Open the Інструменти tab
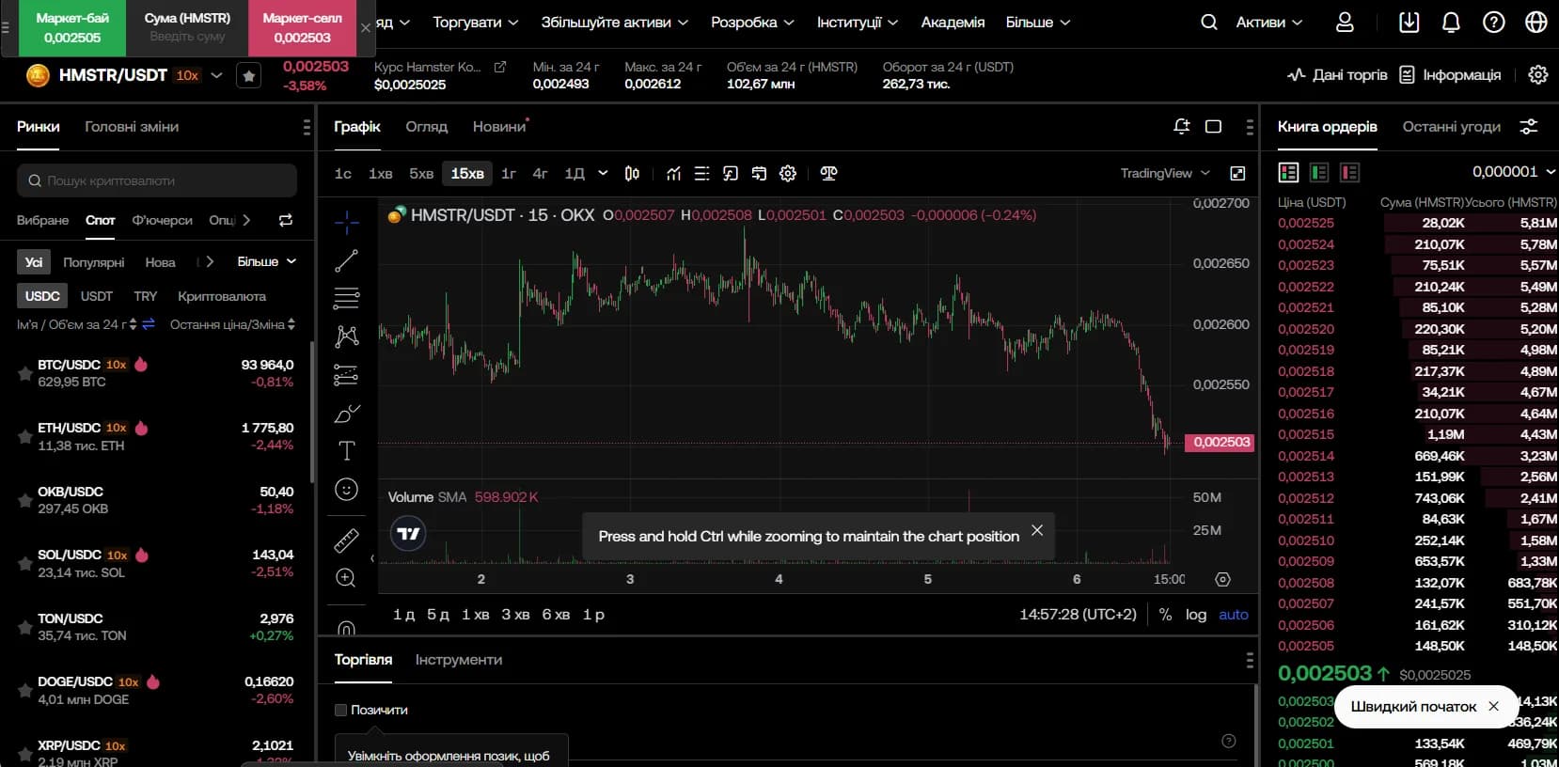Viewport: 1559px width, 767px height. (459, 659)
